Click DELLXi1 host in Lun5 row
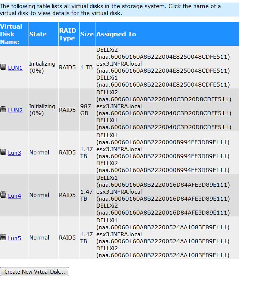 tap(107, 220)
